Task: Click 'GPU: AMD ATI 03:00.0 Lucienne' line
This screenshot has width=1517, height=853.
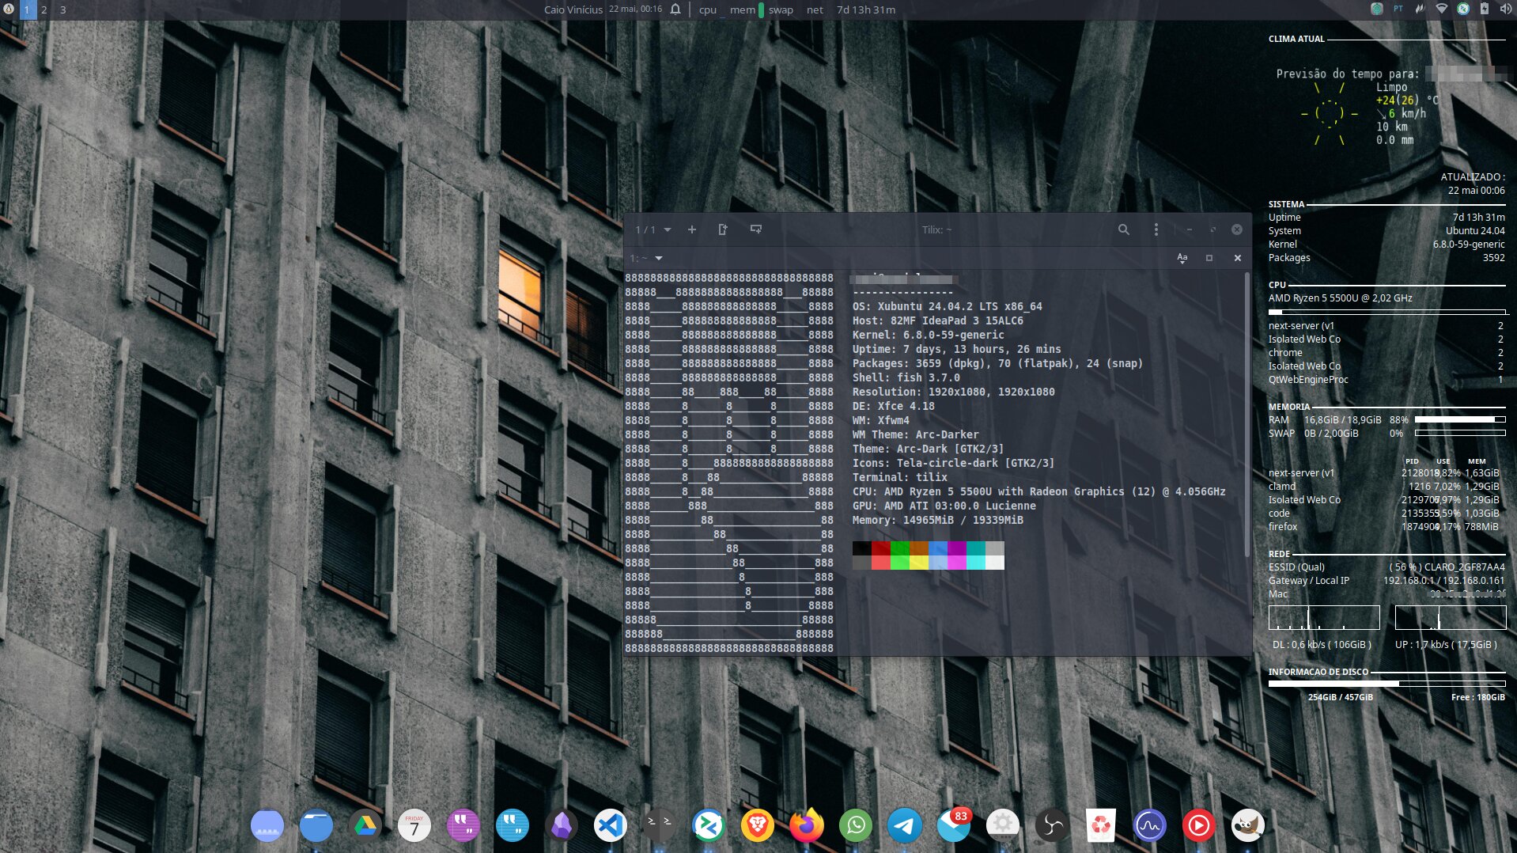Action: pyautogui.click(x=944, y=506)
